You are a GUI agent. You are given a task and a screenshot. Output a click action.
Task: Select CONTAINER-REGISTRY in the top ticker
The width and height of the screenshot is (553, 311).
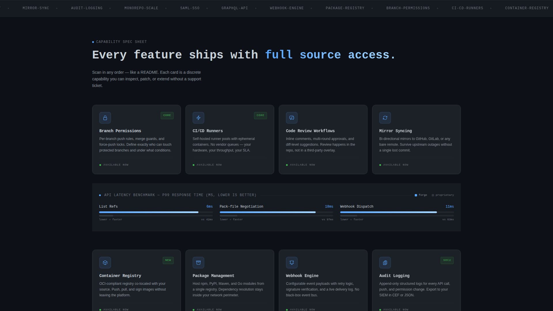(527, 8)
